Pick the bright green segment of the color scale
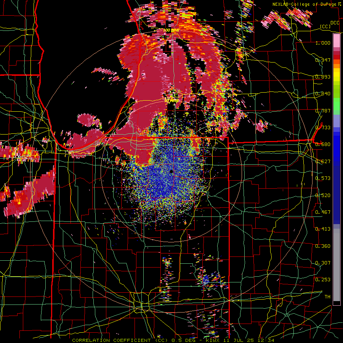 (x=337, y=104)
